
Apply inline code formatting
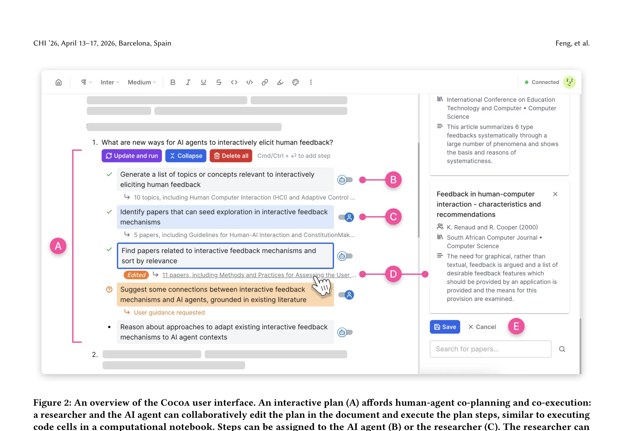tap(234, 82)
